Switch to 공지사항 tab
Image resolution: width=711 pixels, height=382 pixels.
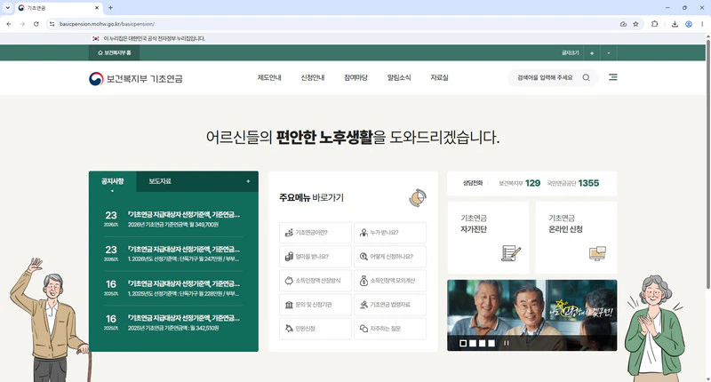click(x=113, y=181)
